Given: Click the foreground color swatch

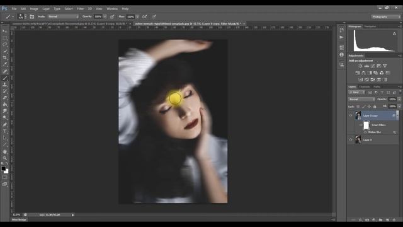Looking at the screenshot, I should click(3, 168).
